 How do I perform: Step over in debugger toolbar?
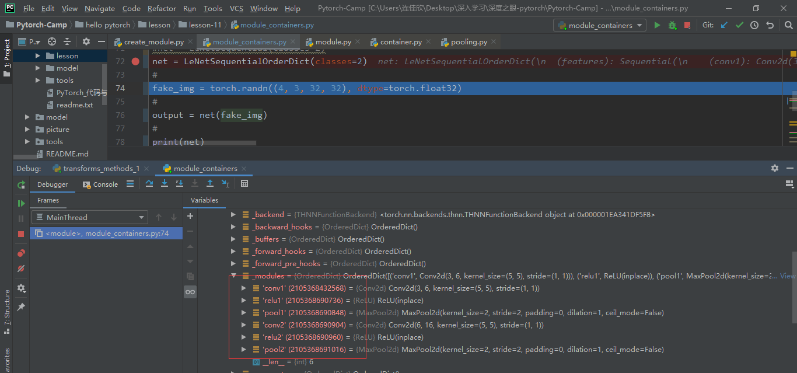[149, 183]
